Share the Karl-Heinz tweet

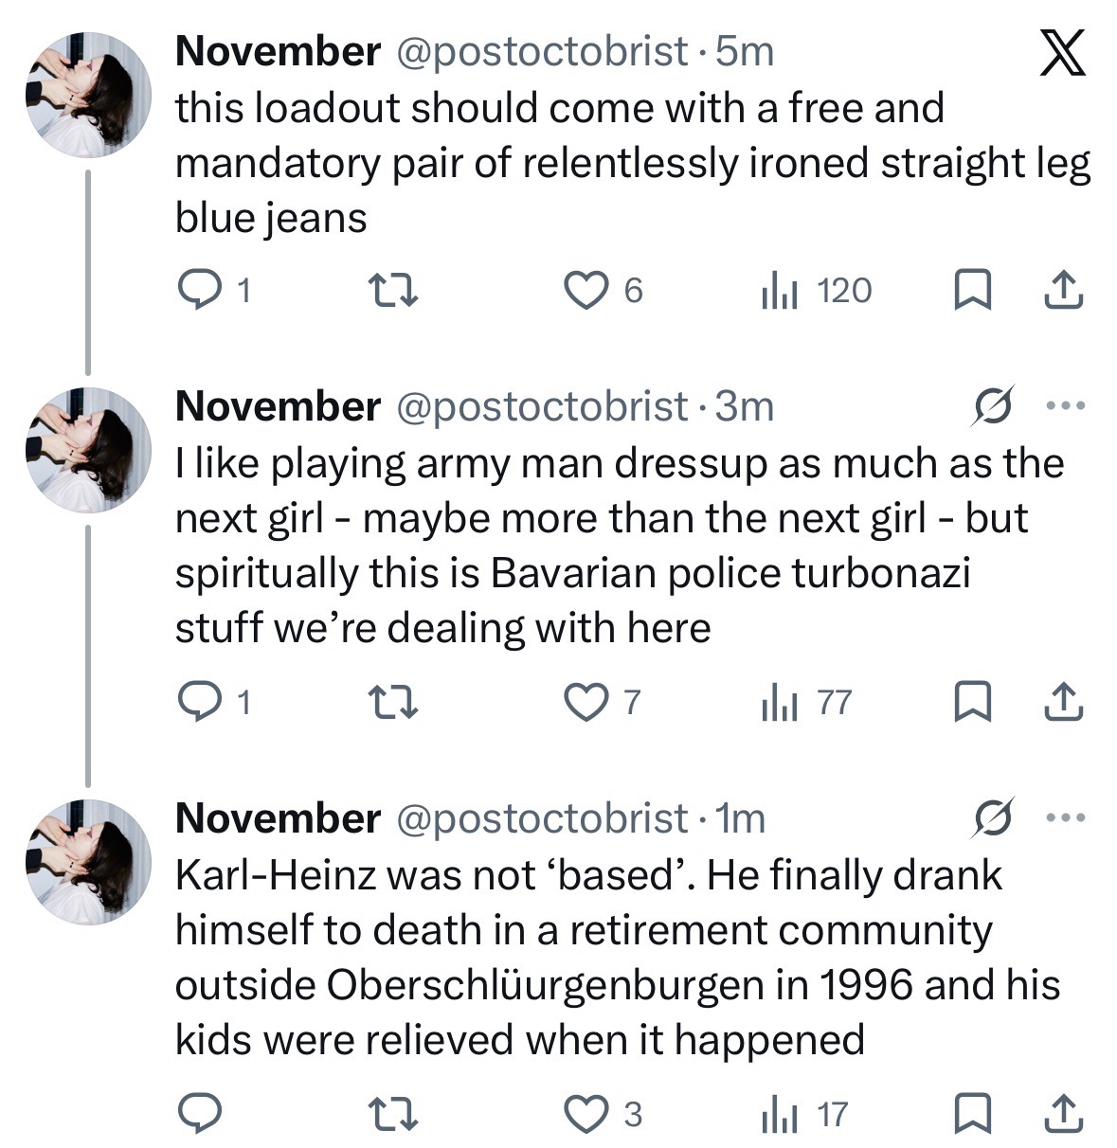[1063, 1114]
